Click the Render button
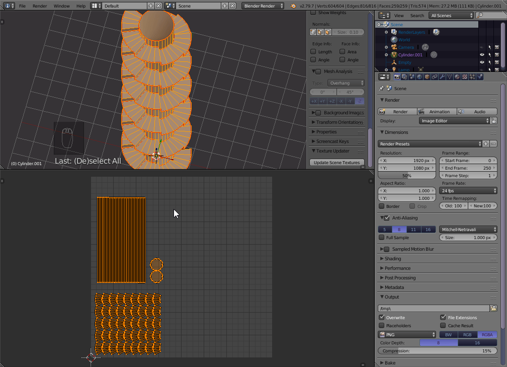The width and height of the screenshot is (507, 367). point(397,112)
